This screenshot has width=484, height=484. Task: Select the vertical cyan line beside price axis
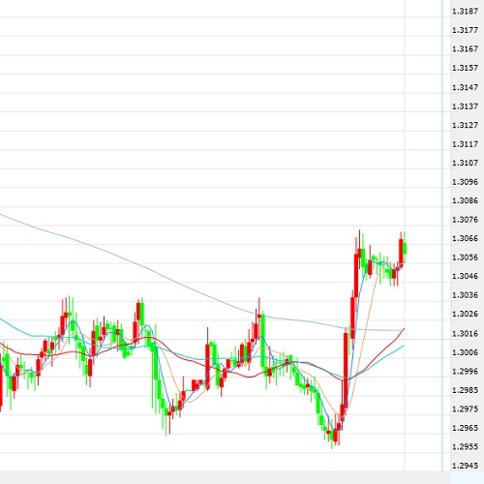pos(442,235)
